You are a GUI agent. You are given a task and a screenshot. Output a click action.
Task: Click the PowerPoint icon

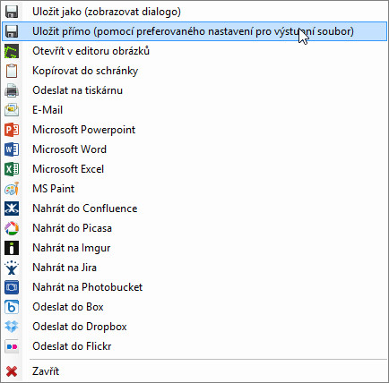tap(12, 130)
